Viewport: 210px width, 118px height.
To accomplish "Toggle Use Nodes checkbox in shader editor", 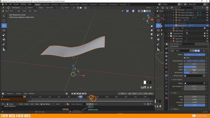I will [x=41, y=104].
